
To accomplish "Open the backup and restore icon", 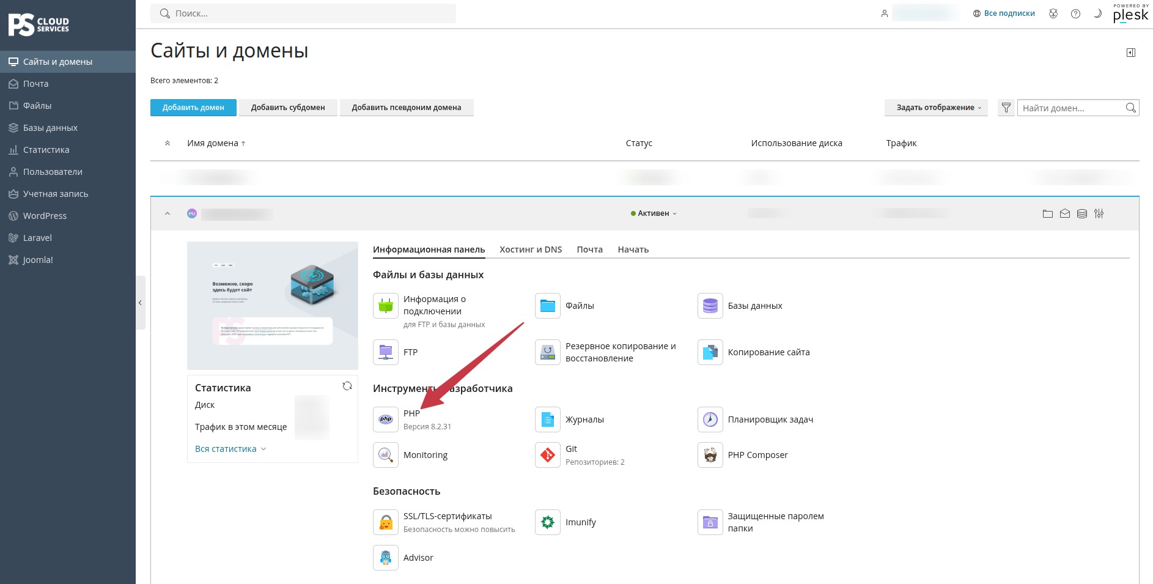I will 548,352.
